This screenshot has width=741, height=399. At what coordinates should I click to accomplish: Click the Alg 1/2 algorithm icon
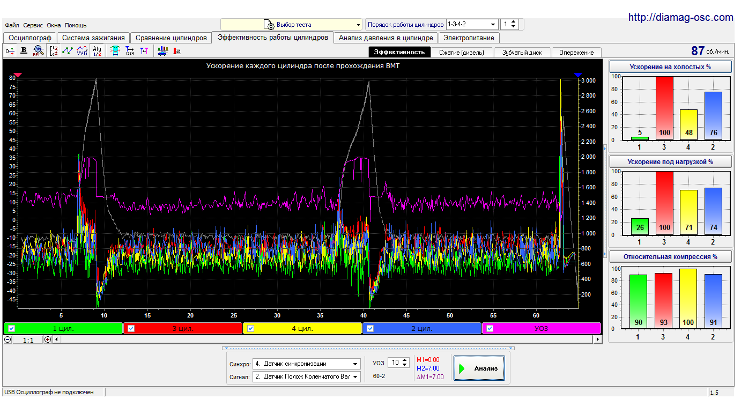(x=97, y=51)
